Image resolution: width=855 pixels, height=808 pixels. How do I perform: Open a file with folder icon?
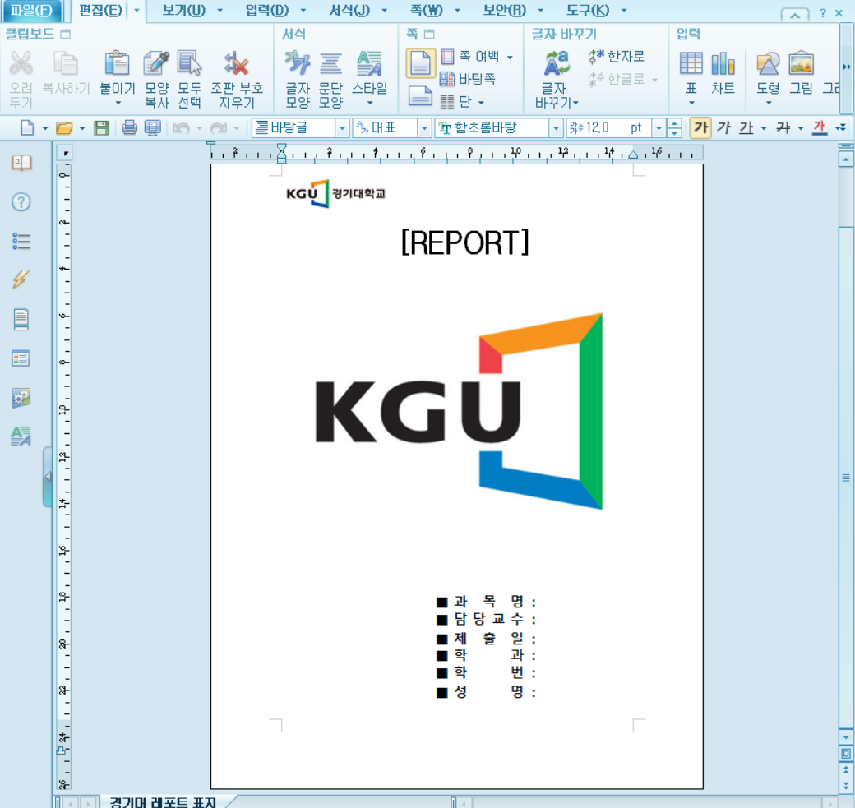(64, 128)
